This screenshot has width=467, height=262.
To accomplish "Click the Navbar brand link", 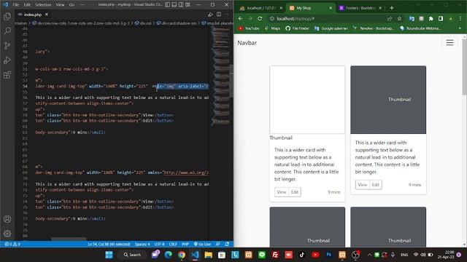I will coord(247,43).
